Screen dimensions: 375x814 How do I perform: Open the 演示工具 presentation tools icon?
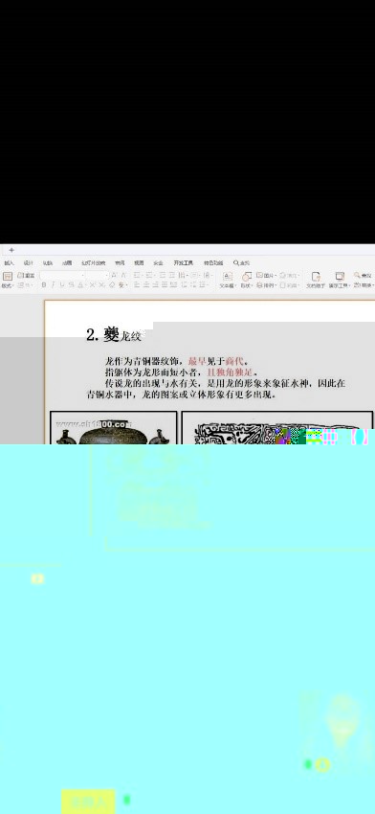tap(340, 280)
